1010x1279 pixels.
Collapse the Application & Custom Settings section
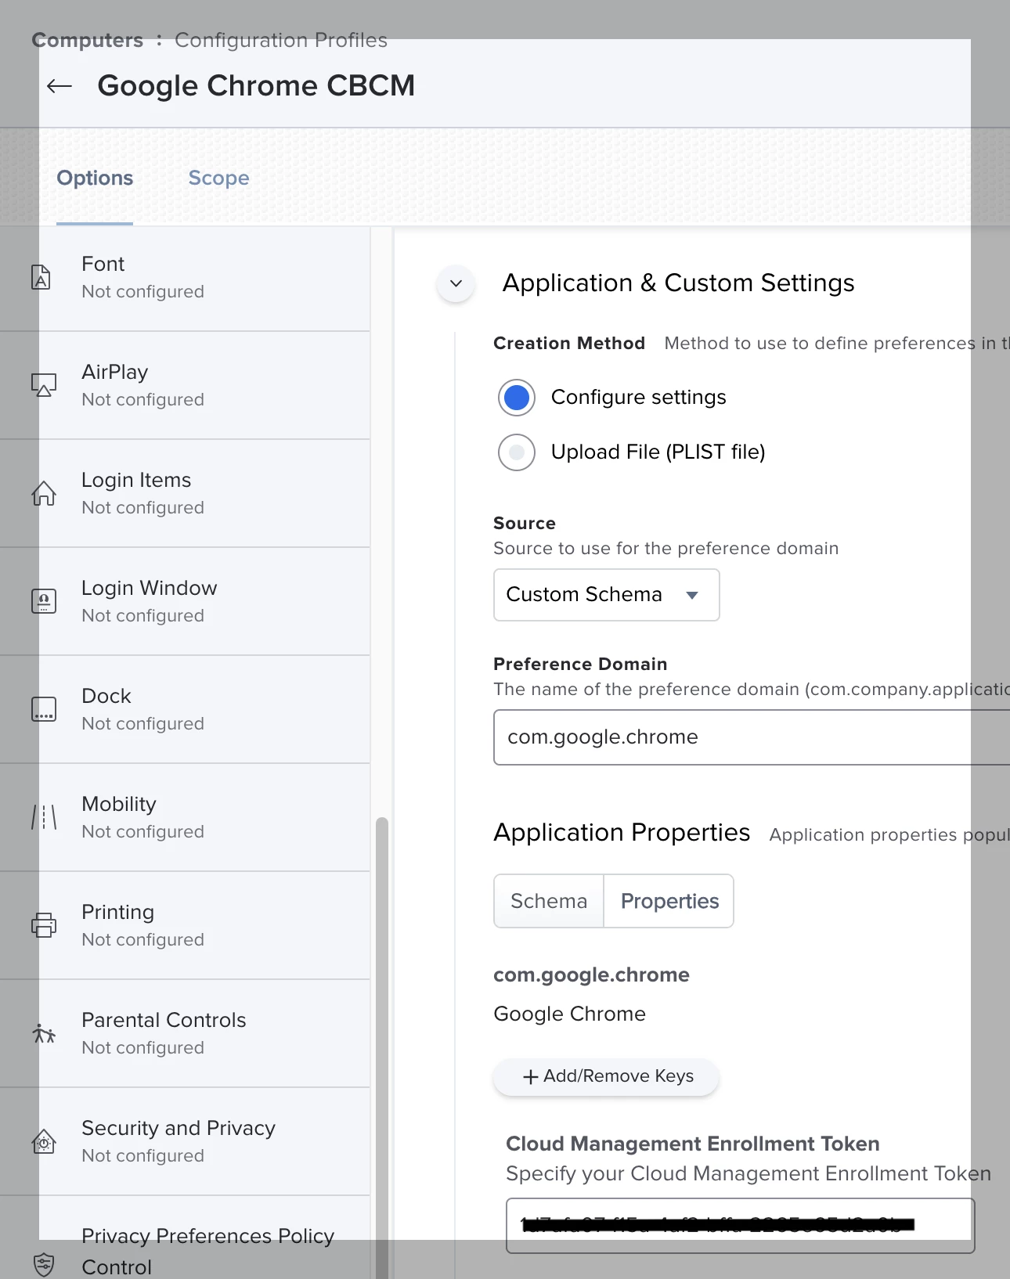tap(456, 283)
